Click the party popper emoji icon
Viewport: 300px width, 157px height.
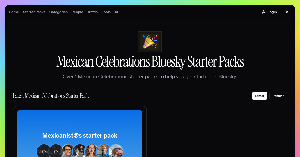pyautogui.click(x=150, y=42)
